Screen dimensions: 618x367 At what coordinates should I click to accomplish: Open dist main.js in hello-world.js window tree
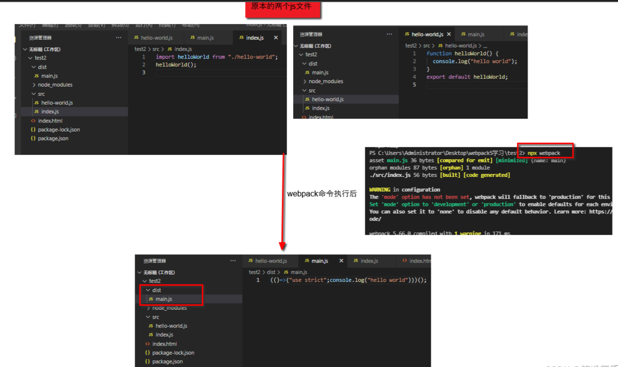(x=317, y=72)
